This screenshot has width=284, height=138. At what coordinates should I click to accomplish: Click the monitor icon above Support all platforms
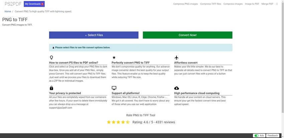tap(114, 88)
